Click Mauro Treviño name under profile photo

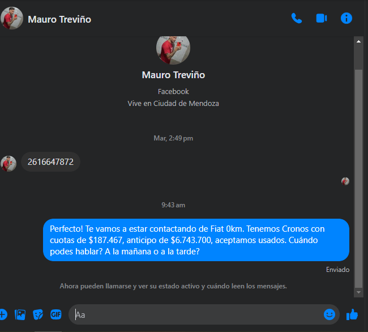click(173, 75)
